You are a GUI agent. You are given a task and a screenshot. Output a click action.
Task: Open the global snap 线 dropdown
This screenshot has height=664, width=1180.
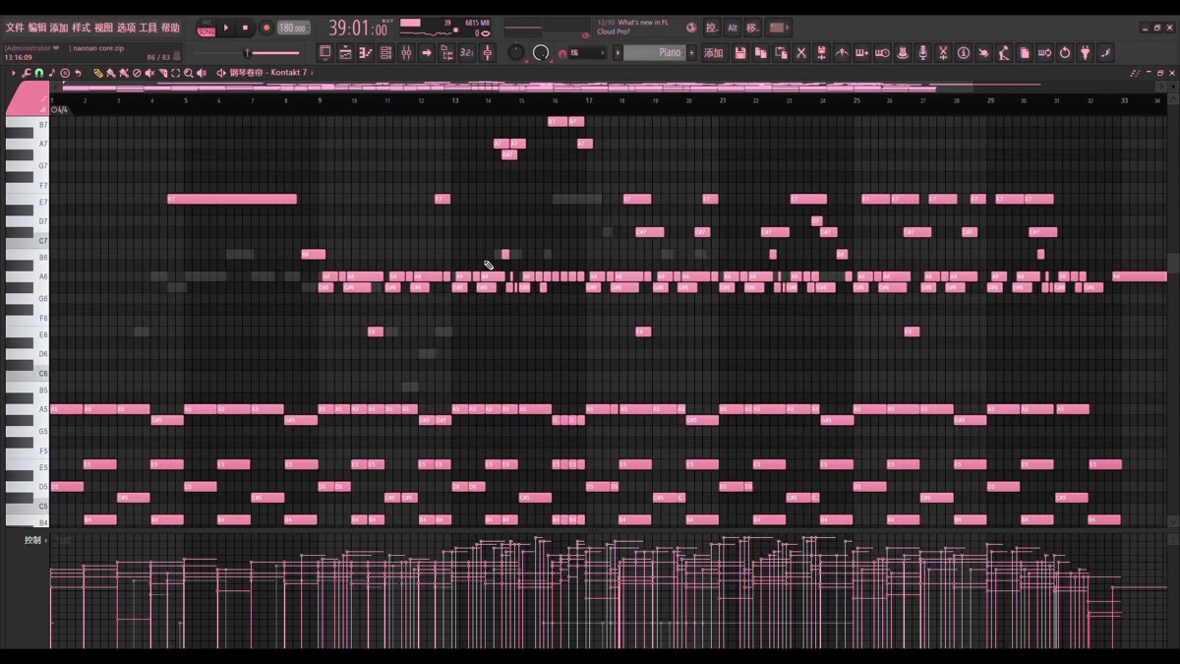[588, 53]
